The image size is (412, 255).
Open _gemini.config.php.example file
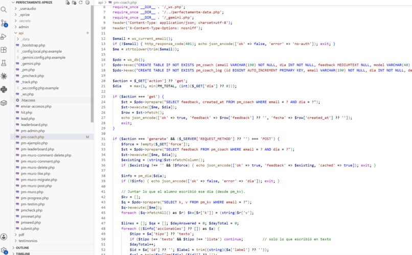(43, 57)
